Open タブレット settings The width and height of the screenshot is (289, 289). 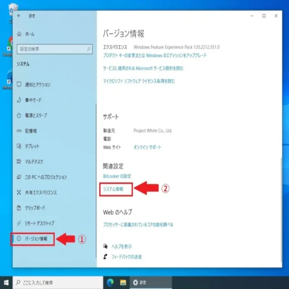click(x=32, y=146)
